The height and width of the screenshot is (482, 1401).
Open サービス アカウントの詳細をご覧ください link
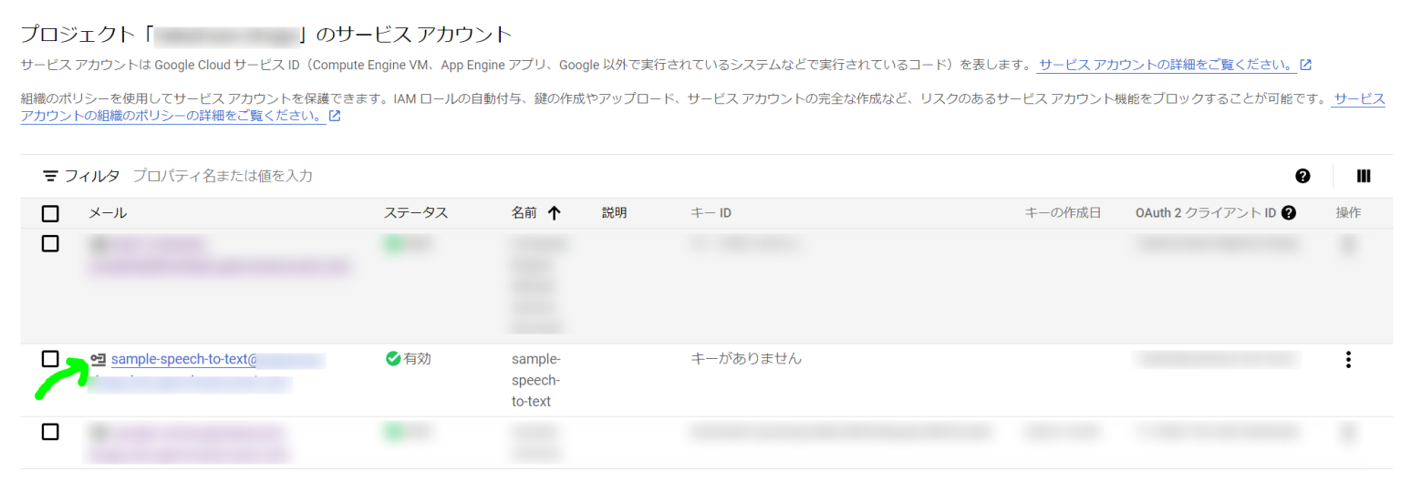(1167, 66)
